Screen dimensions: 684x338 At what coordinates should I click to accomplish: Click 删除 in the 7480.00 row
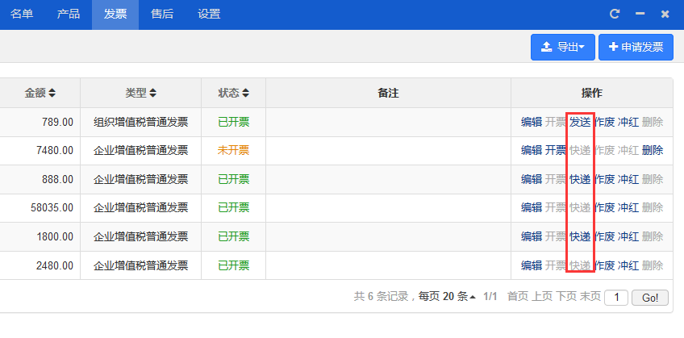click(x=653, y=151)
